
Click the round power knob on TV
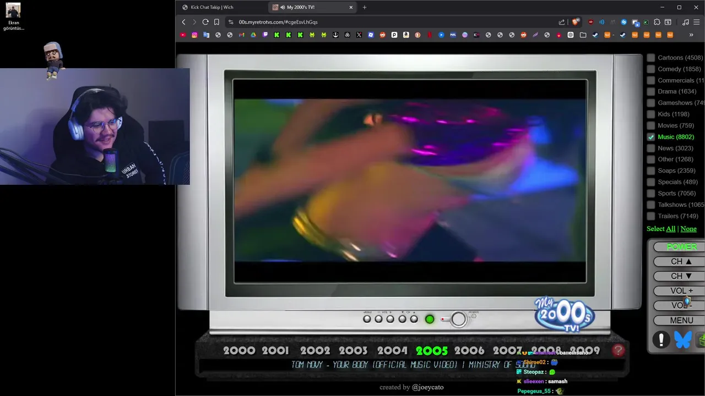click(x=458, y=319)
